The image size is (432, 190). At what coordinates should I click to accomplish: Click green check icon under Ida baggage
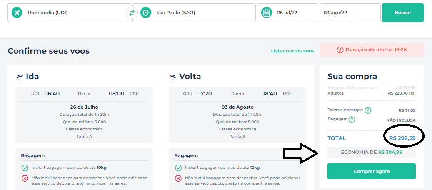(x=25, y=167)
